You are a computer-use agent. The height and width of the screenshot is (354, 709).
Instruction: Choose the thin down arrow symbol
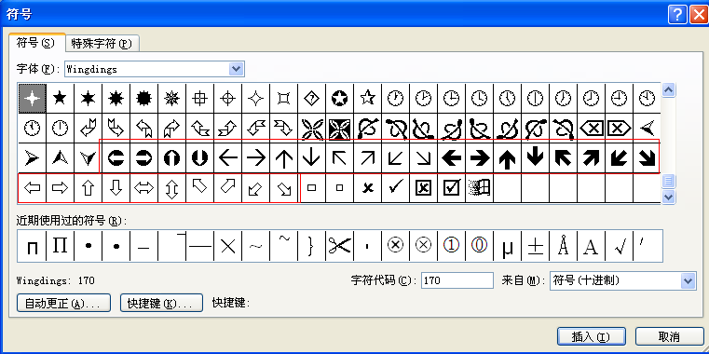[311, 157]
